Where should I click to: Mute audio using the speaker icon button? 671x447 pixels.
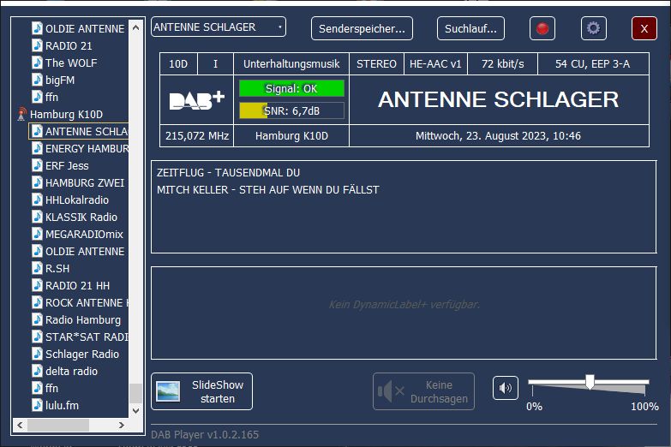506,388
